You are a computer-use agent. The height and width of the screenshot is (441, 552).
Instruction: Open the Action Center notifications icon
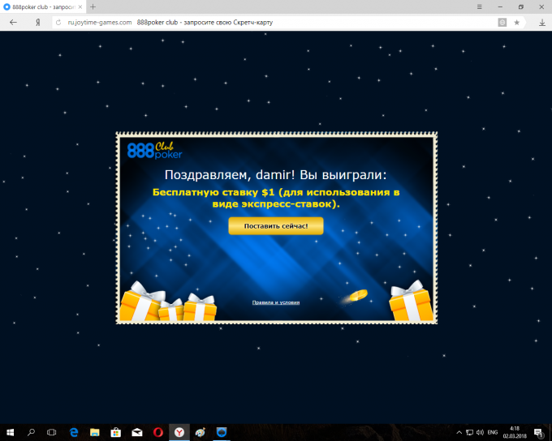click(x=539, y=433)
